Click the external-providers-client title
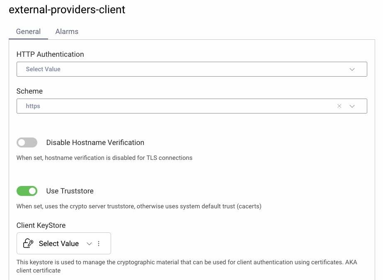The width and height of the screenshot is (383, 280). coord(67,10)
